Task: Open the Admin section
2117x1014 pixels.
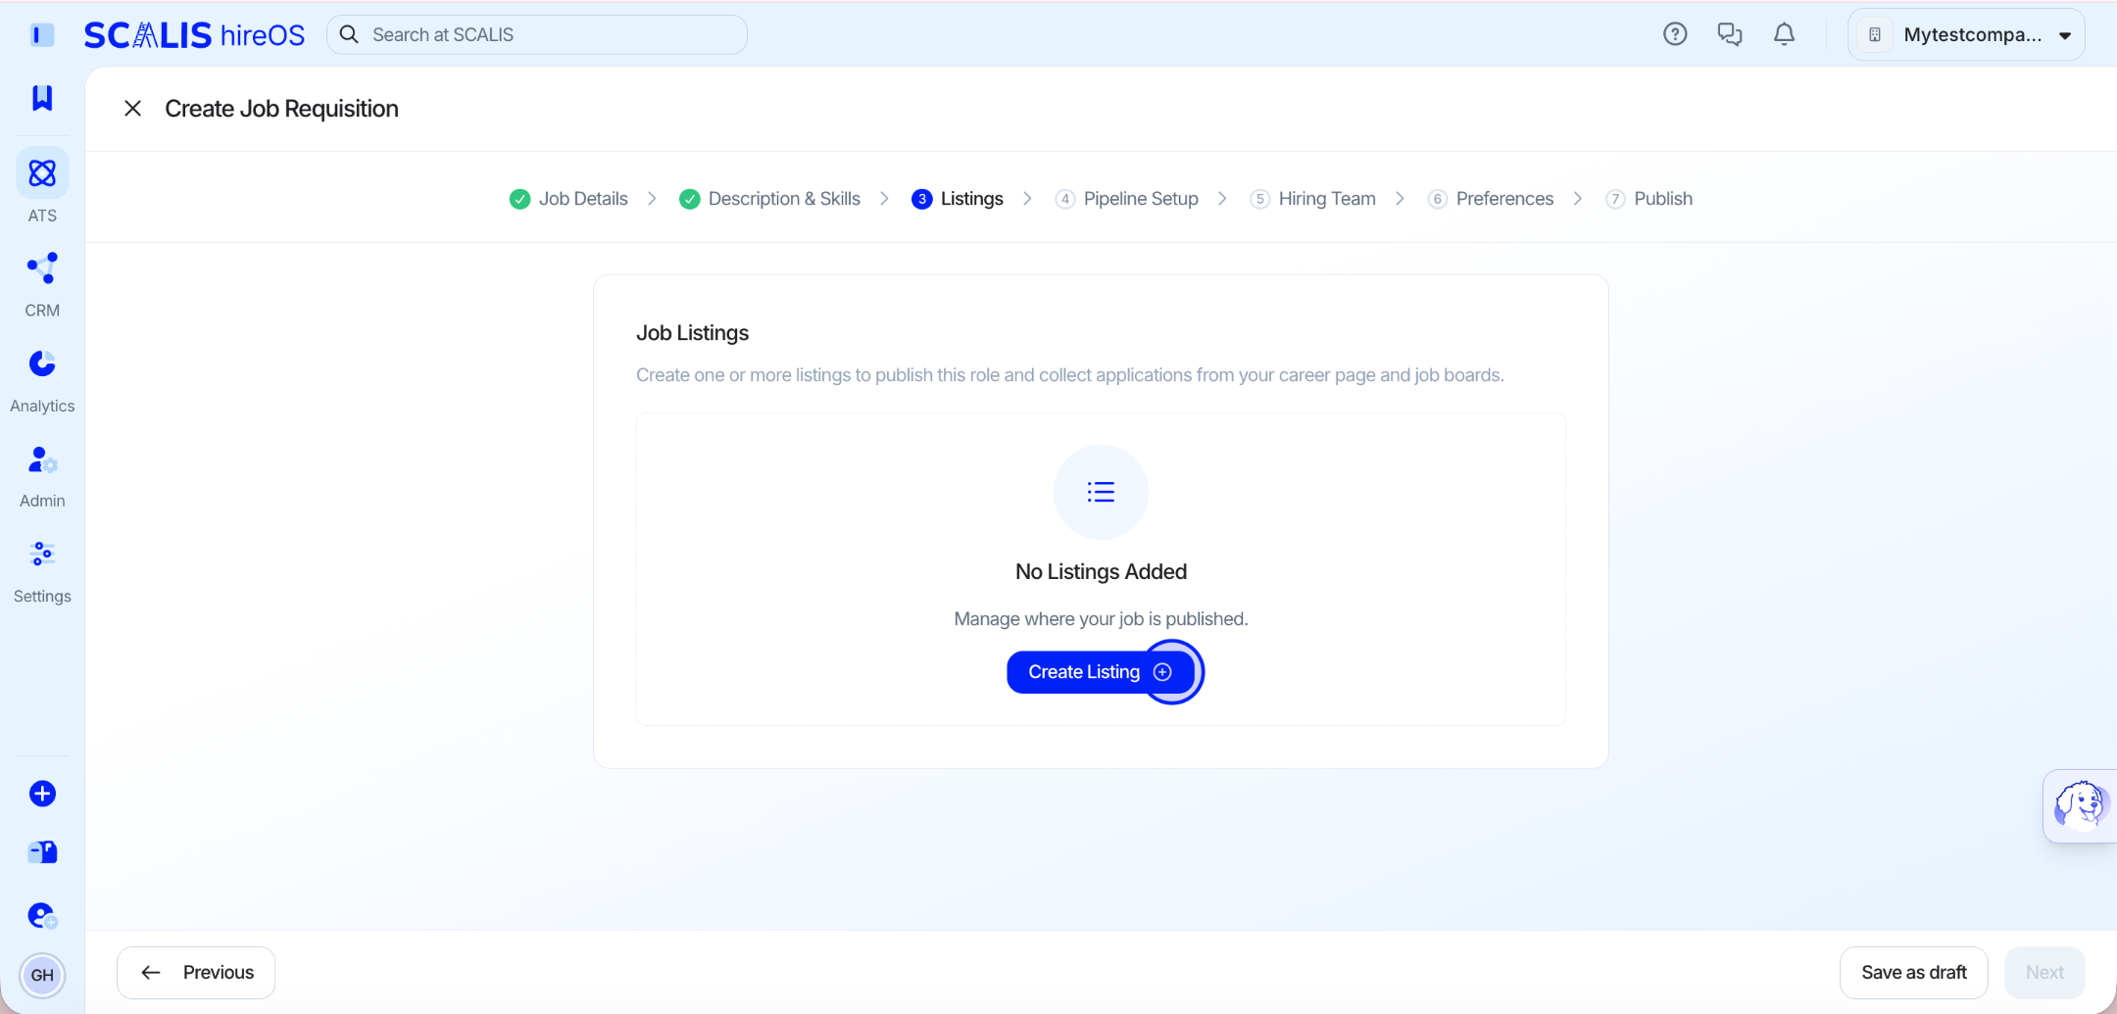Action: 42,476
